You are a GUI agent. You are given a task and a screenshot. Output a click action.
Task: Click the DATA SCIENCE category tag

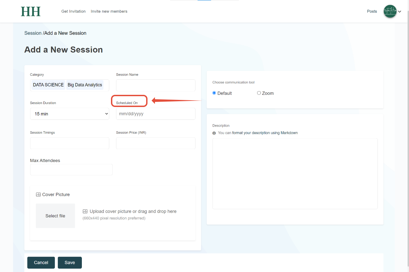tap(48, 85)
